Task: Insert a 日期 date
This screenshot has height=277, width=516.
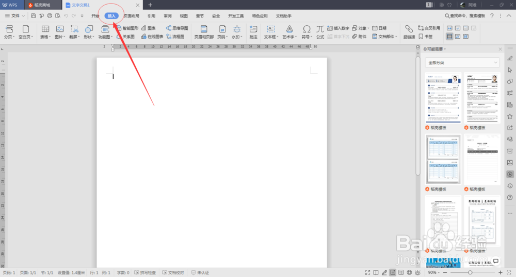Action: (379, 28)
